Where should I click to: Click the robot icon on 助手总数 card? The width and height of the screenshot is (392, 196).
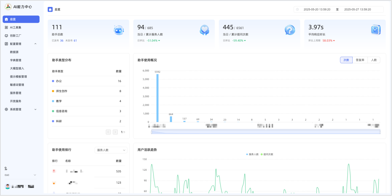[x=119, y=30]
